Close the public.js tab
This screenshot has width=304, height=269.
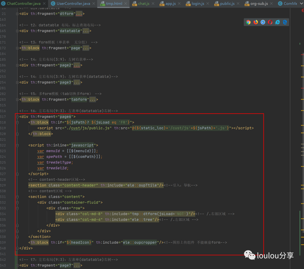pyautogui.click(x=238, y=3)
